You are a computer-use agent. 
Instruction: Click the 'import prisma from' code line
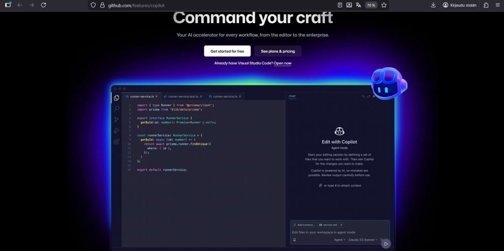pos(169,110)
